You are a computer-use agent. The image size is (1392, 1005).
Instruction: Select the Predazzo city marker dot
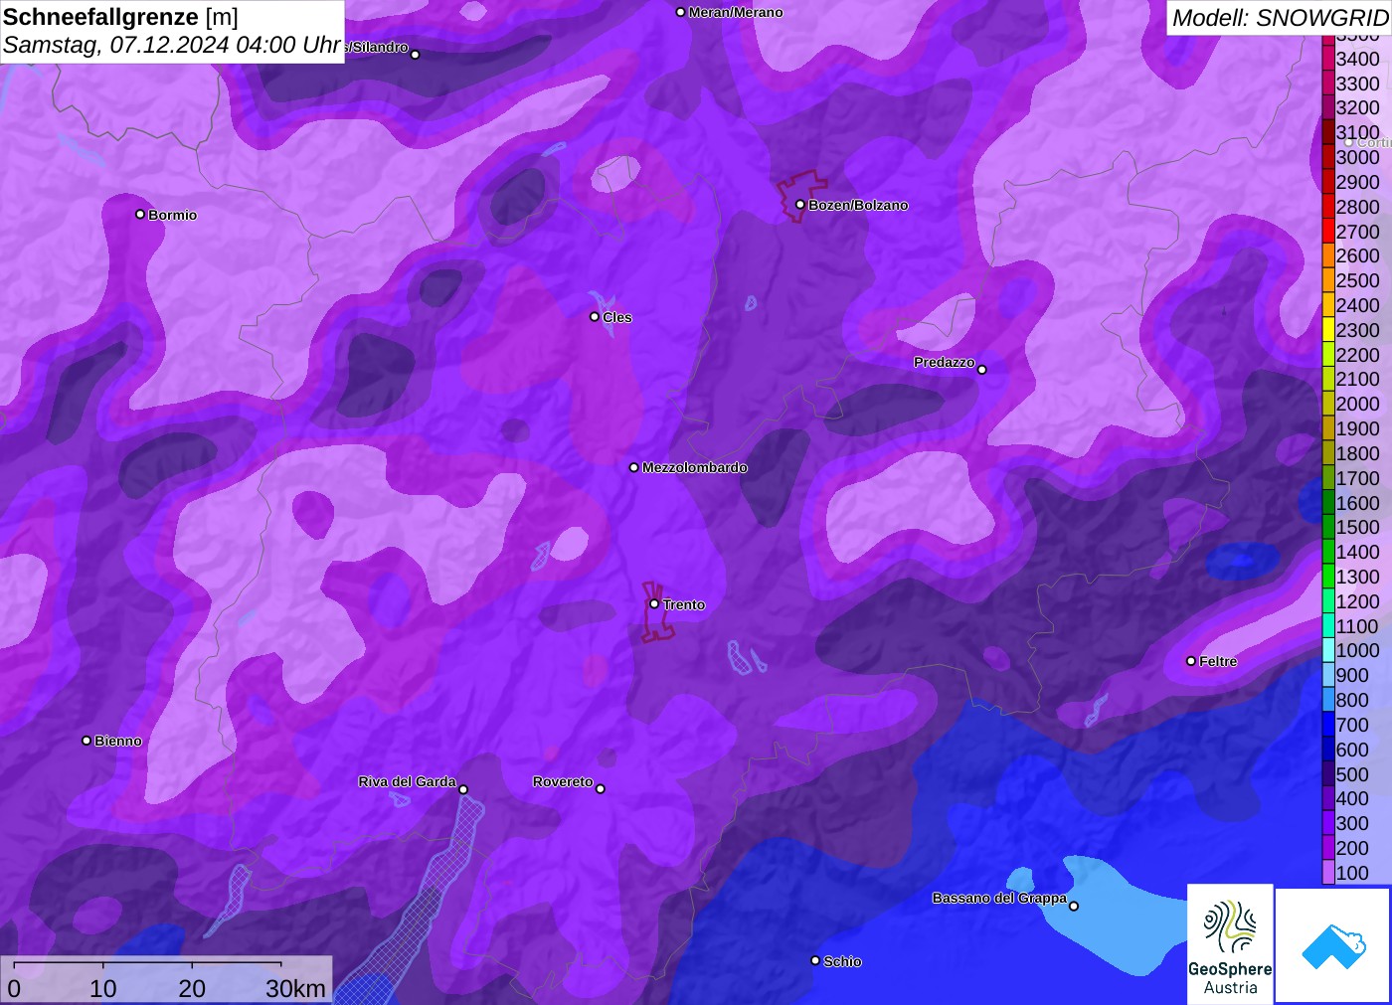pos(982,370)
